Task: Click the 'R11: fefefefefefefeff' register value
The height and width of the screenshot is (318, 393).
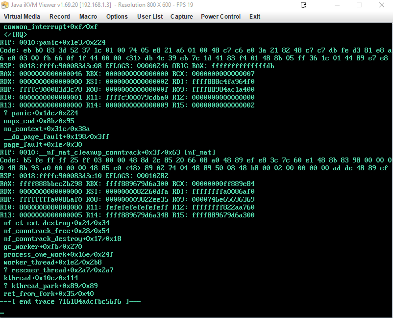Action: tap(127, 207)
